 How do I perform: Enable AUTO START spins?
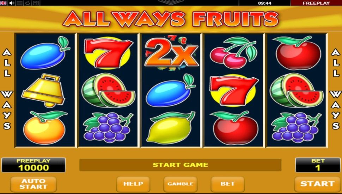33,184
